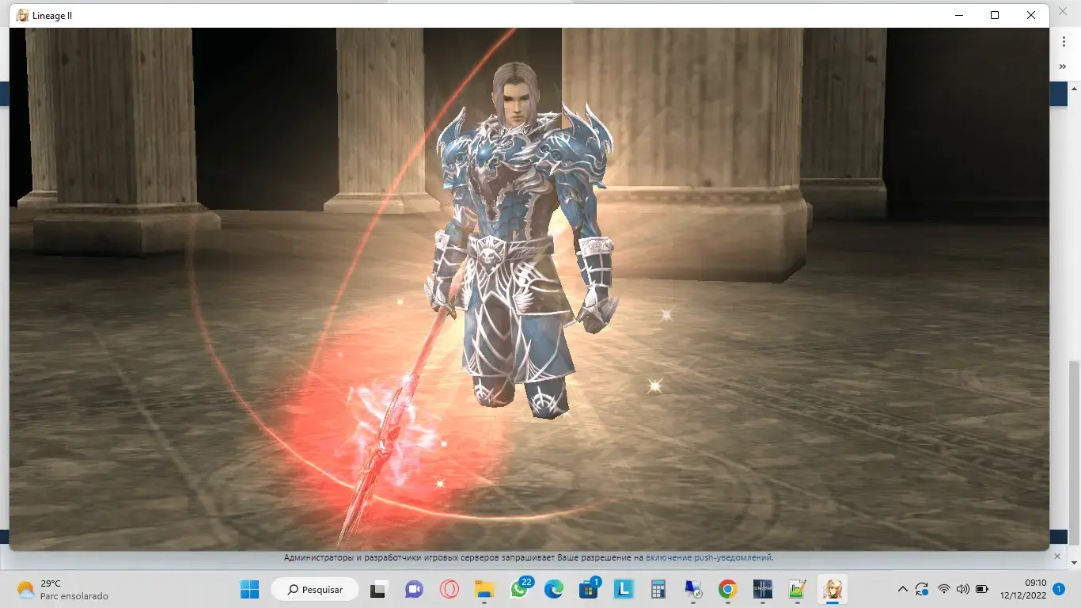Check the battery status tray icon
This screenshot has height=608, width=1081.
[982, 589]
